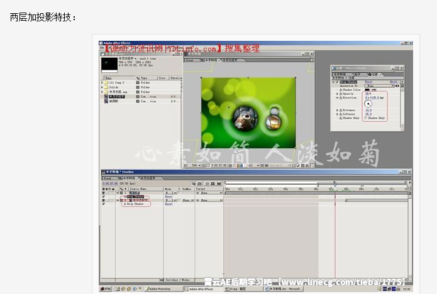
Task: Click the Project panel composition thumbnail
Action: pos(109,64)
